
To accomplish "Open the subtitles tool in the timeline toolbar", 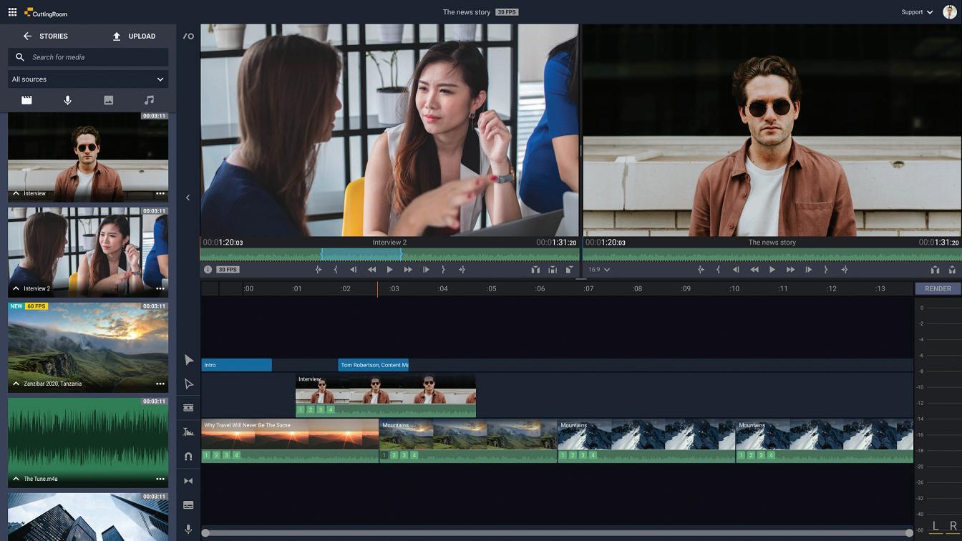I will (189, 505).
